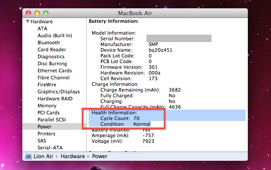Select SAS in the sidebar
The height and width of the screenshot is (170, 271).
(x=42, y=141)
